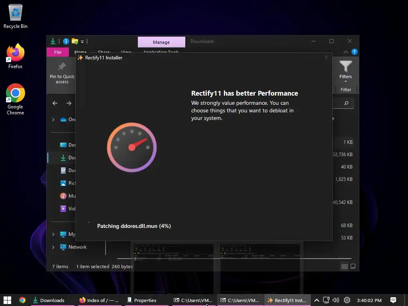
Task: Open Explorer Help question mark icon
Action: pyautogui.click(x=354, y=52)
